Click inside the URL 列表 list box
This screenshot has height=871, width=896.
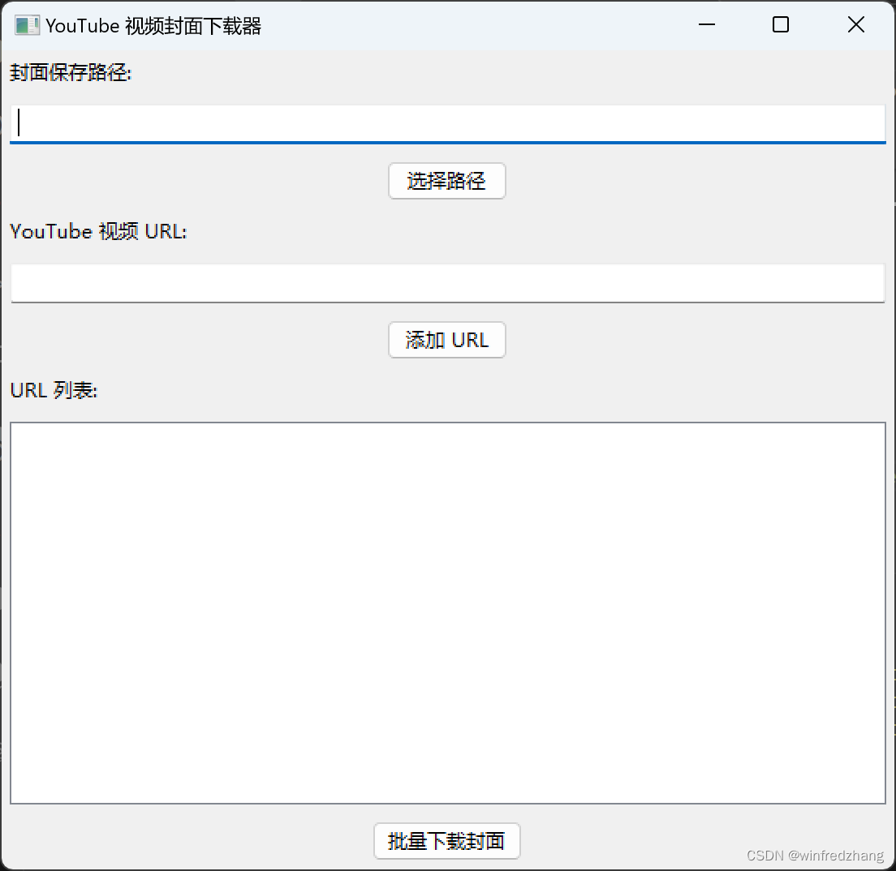coord(448,613)
